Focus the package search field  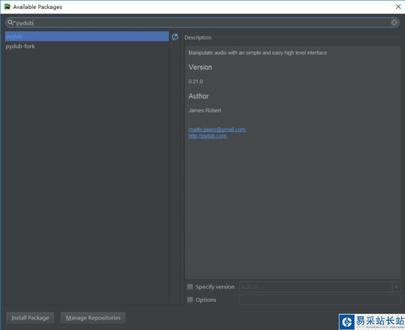203,22
